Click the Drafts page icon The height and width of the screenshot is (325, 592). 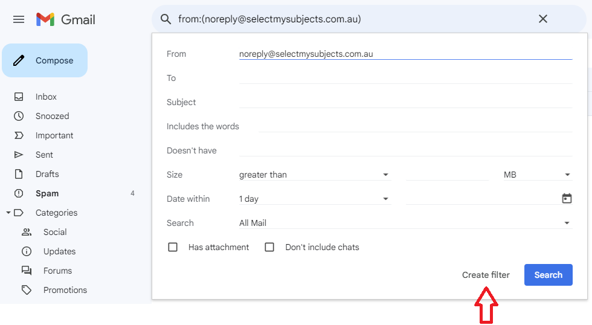(x=19, y=174)
